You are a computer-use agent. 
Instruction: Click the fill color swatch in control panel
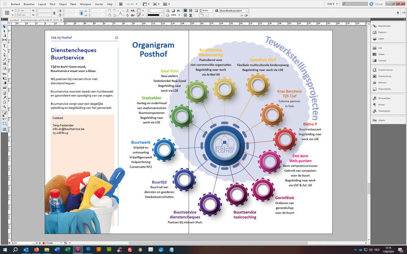click(139, 11)
